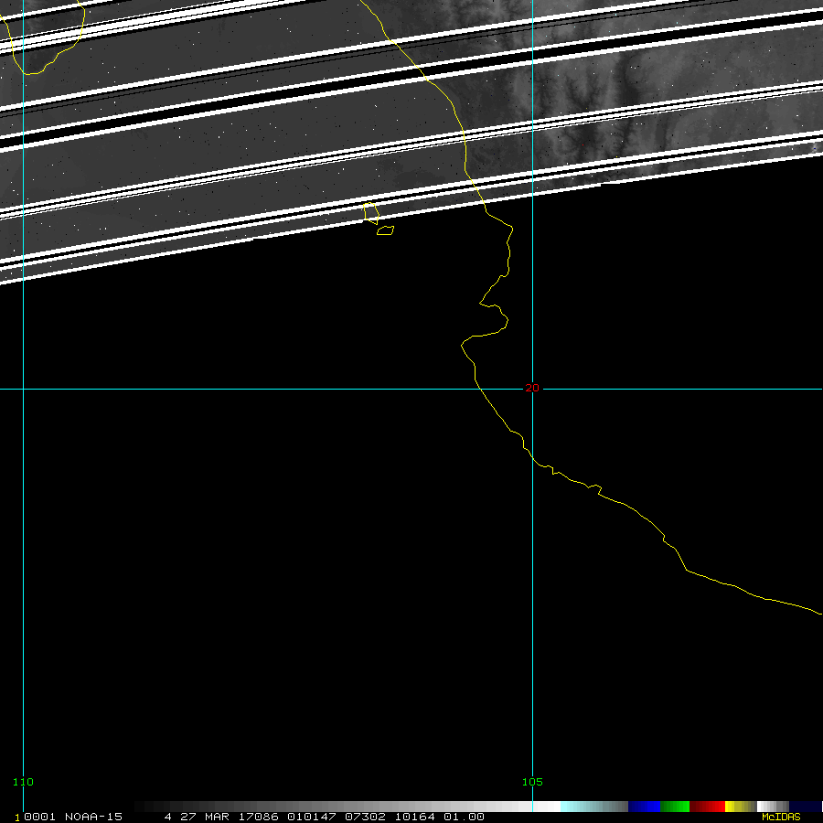823x823 pixels.
Task: Click the red segment of the color bar
Action: [x=708, y=807]
